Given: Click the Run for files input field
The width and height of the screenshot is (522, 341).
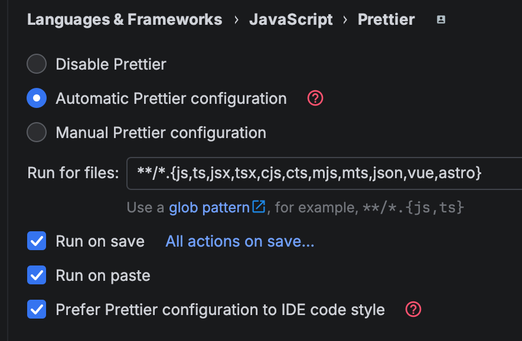Looking at the screenshot, I should pyautogui.click(x=324, y=173).
